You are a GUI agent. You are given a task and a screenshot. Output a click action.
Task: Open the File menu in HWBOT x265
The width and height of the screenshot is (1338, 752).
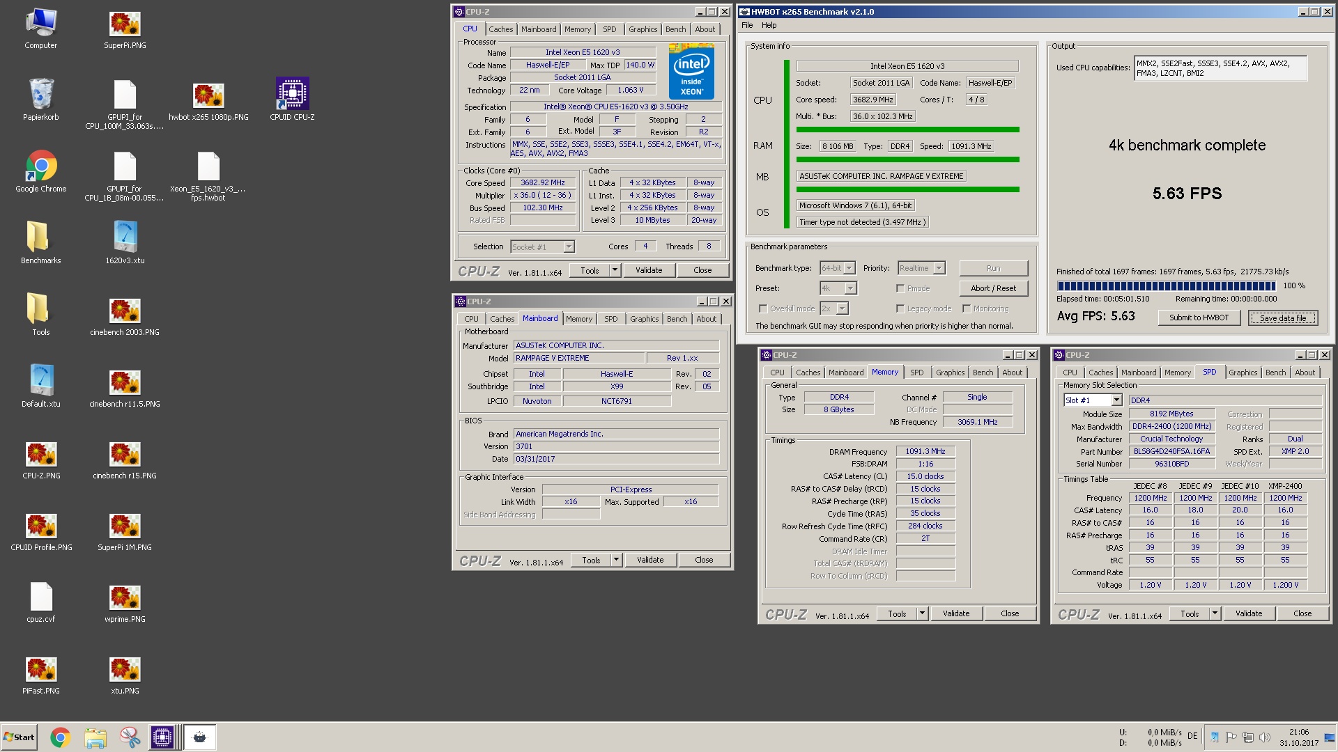(747, 25)
